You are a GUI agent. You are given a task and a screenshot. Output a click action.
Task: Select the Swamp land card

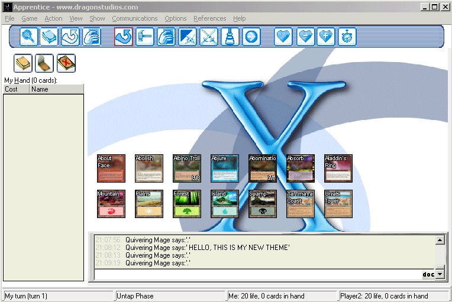point(263,204)
